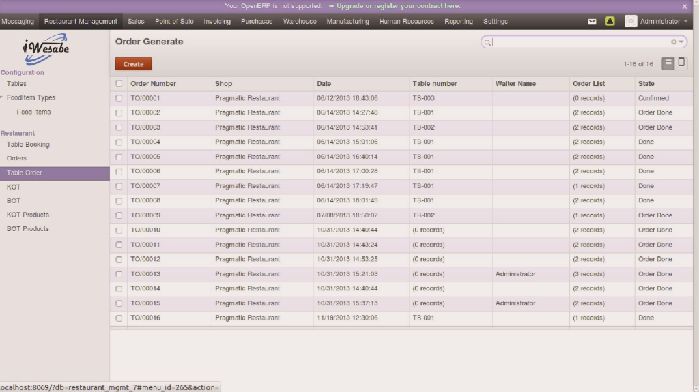The height and width of the screenshot is (392, 699).
Task: Click the search magnifier icon
Action: [x=487, y=42]
